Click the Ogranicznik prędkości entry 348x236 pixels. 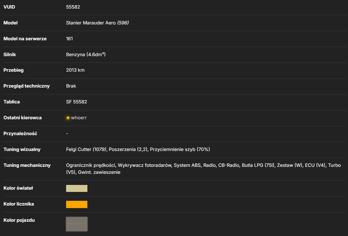point(90,165)
